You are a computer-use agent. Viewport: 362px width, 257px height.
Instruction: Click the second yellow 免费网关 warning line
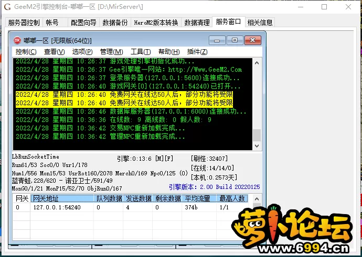(x=124, y=103)
